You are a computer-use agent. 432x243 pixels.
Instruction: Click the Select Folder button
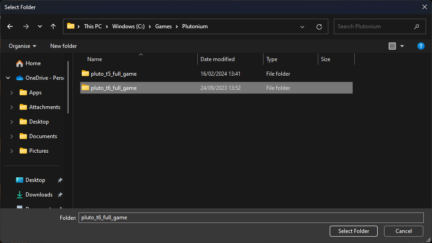click(x=353, y=231)
